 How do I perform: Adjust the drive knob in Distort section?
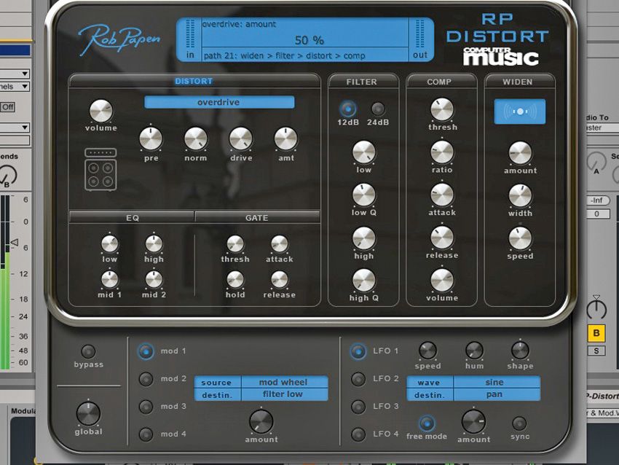[x=240, y=138]
